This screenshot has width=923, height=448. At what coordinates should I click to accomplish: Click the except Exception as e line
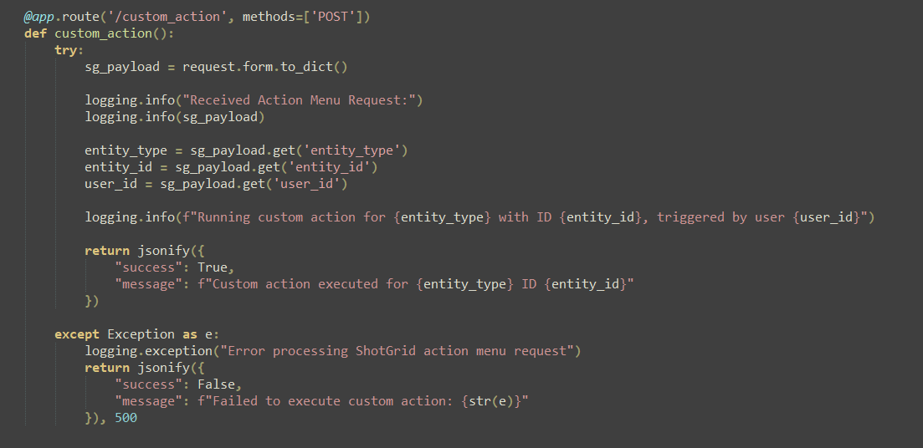click(137, 334)
